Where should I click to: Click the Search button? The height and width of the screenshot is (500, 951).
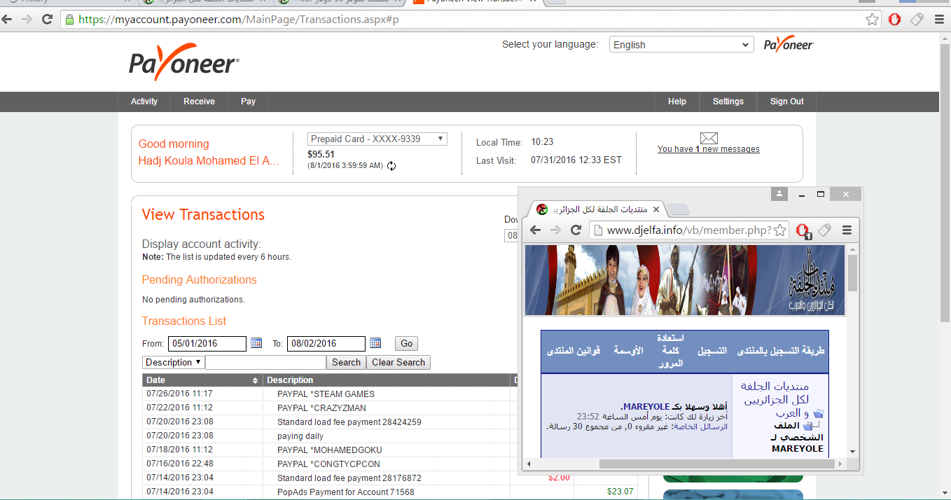(x=346, y=363)
